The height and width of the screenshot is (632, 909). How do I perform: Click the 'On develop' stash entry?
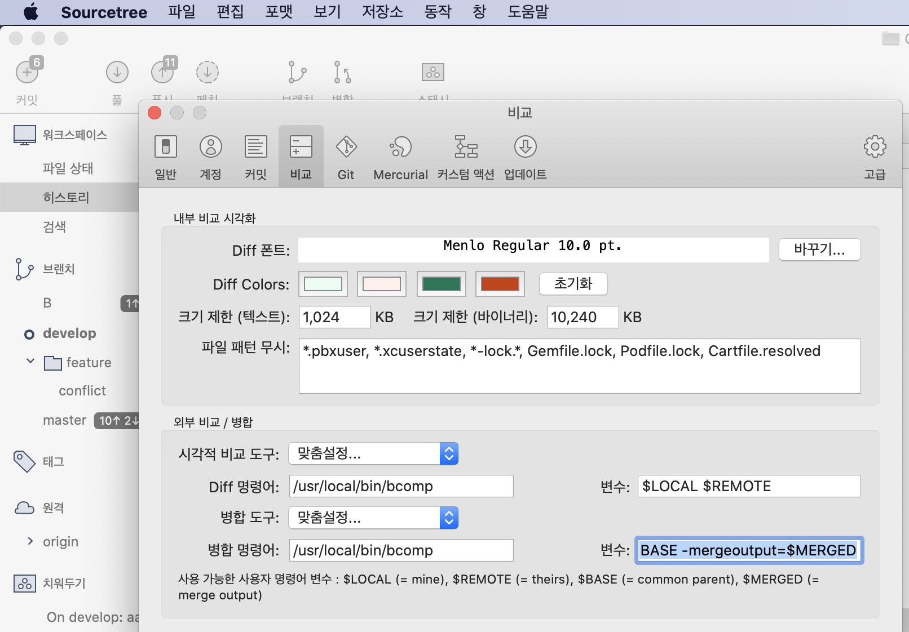click(92, 617)
